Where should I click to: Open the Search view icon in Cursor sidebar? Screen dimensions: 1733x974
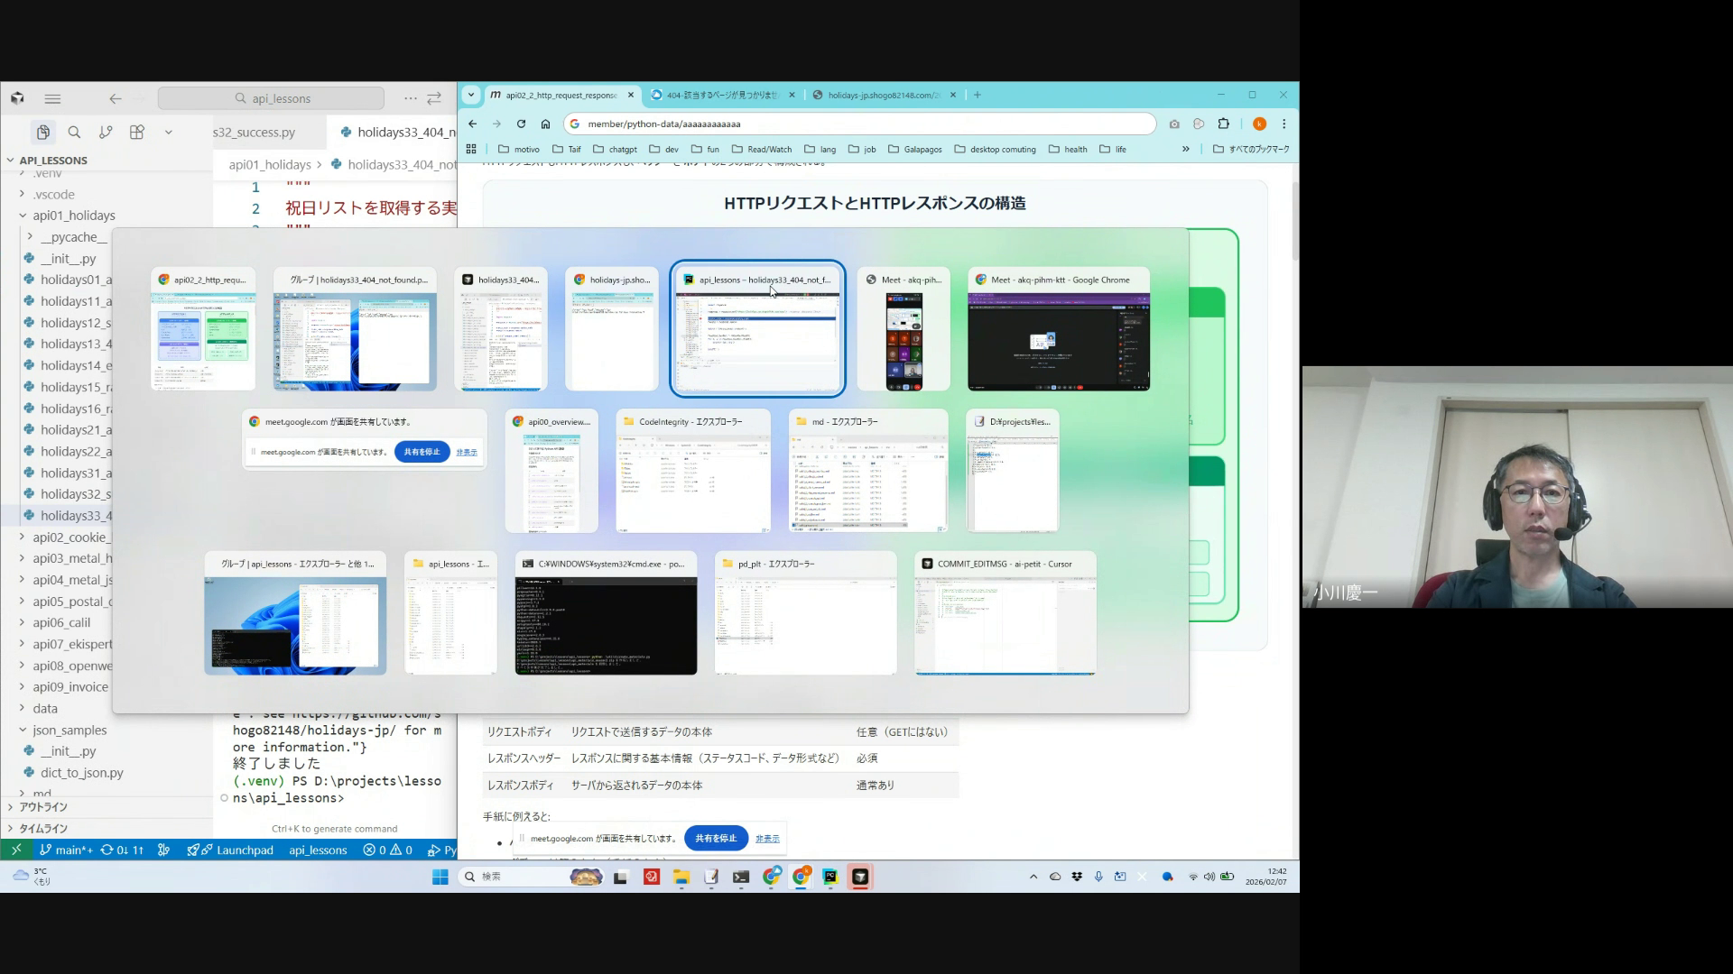pyautogui.click(x=74, y=133)
